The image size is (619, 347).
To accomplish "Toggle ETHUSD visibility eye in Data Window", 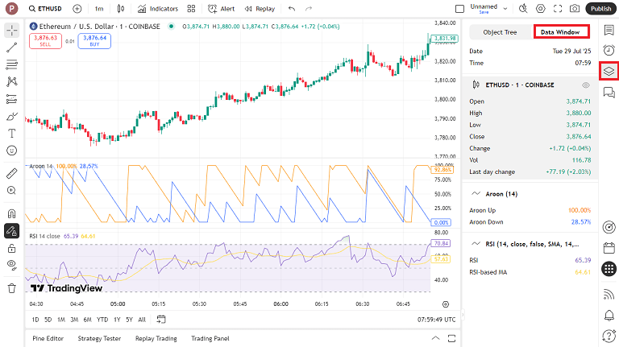I will coord(586,85).
